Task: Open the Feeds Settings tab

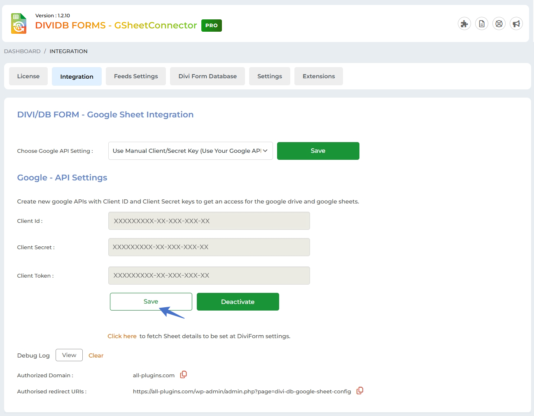Action: pos(136,76)
